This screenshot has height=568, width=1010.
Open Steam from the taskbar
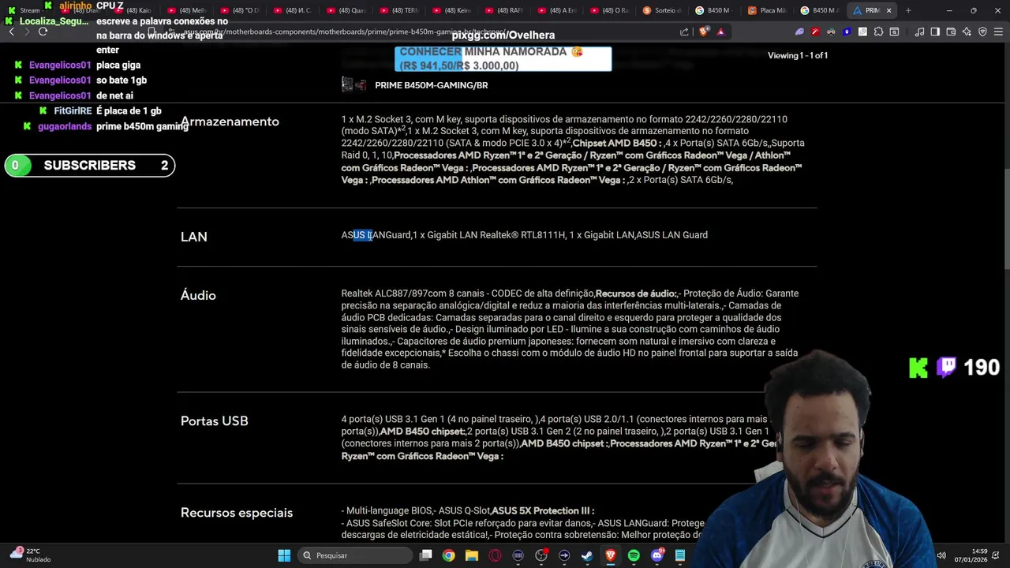[x=587, y=555]
